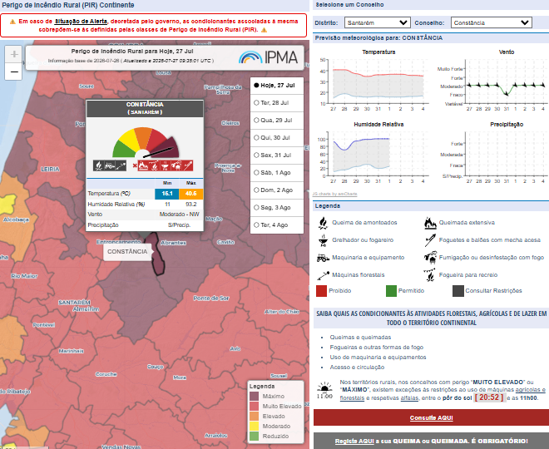
Task: Open the Acesso e circulação link
Action: [357, 368]
